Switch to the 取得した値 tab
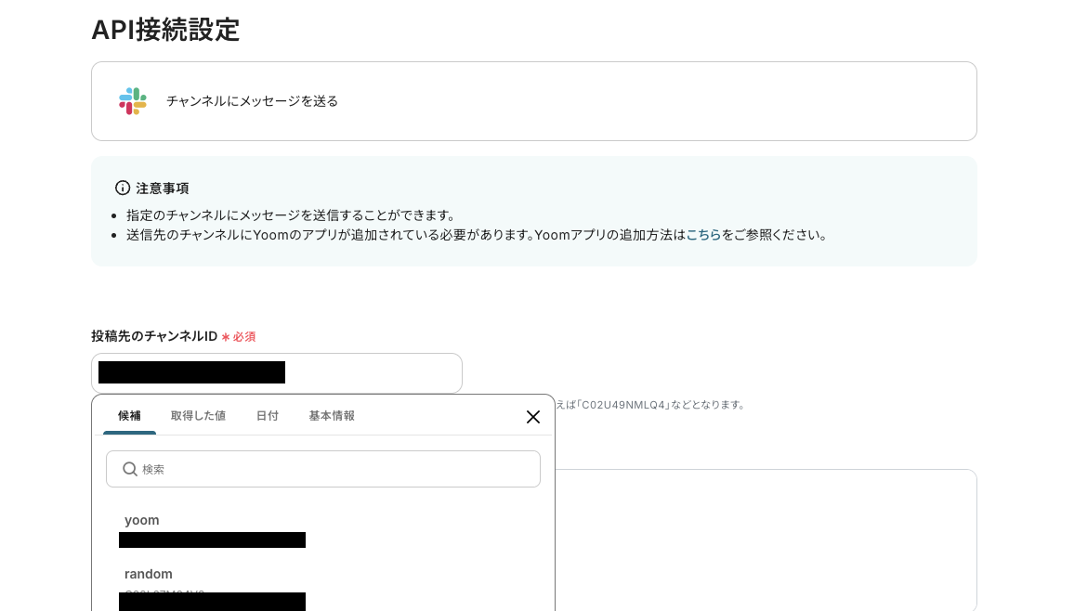Image resolution: width=1074 pixels, height=611 pixels. 198,416
